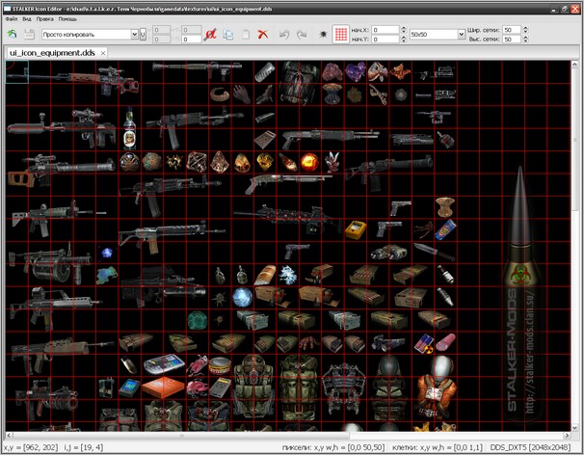This screenshot has height=455, width=584.
Task: Click the open file toolbar icon
Action: [x=12, y=35]
